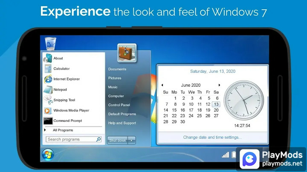Click the About program icon
This screenshot has width=307, height=172.
coord(48,58)
